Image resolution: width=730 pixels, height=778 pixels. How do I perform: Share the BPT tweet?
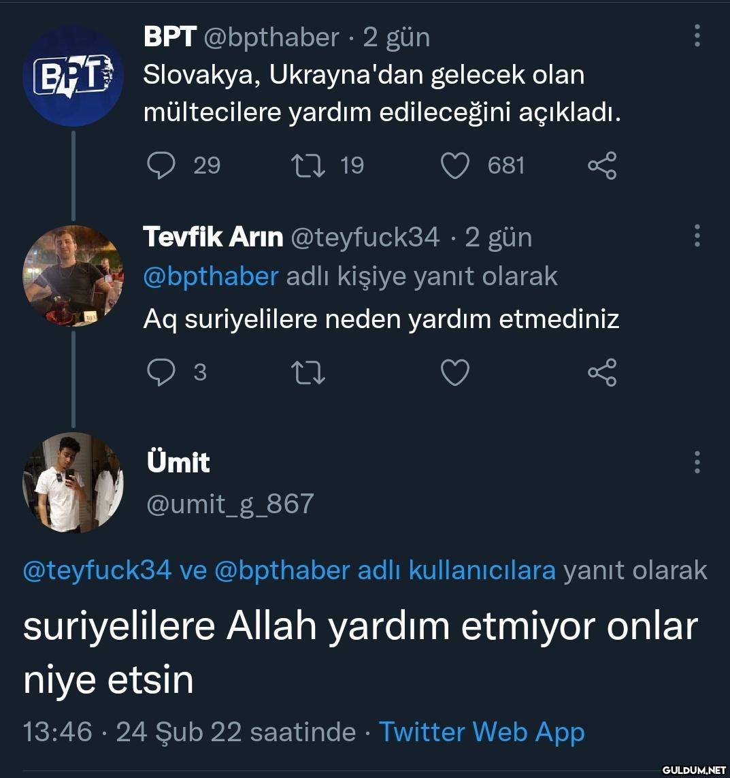(x=601, y=165)
